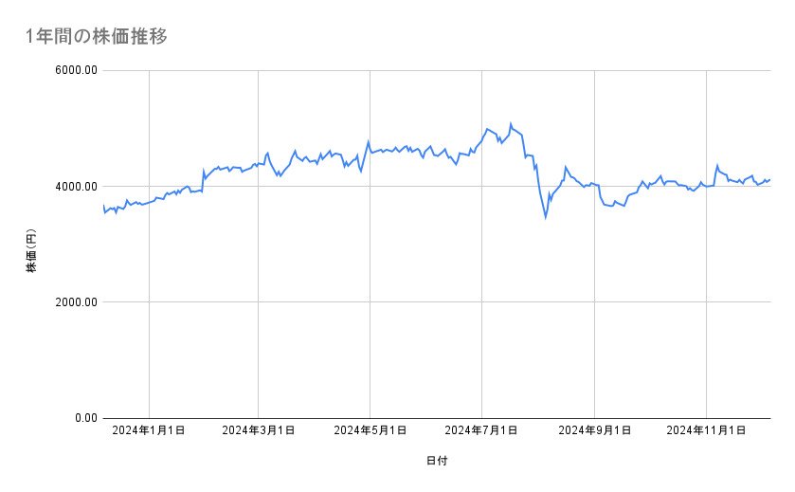Click the chart title 1年間の株価推移

[98, 37]
